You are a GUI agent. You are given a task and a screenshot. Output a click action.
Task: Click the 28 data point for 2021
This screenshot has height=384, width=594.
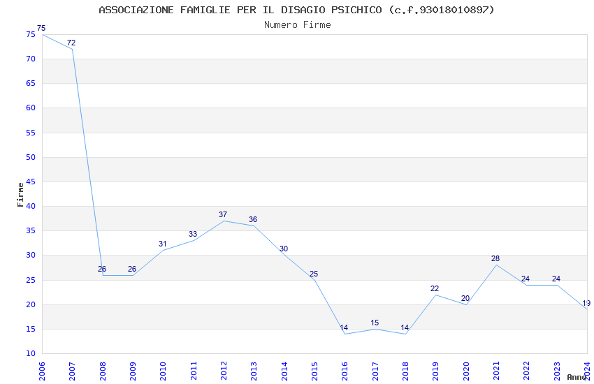pyautogui.click(x=495, y=258)
